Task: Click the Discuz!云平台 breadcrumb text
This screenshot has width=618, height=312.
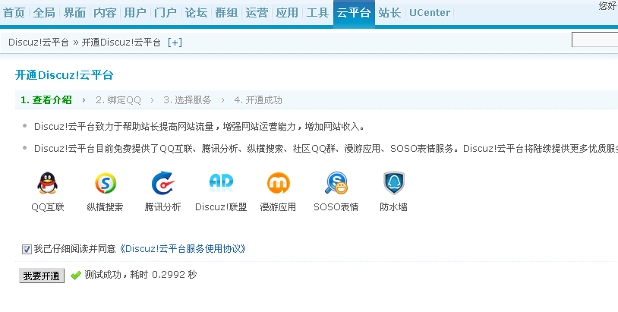Action: pos(39,43)
